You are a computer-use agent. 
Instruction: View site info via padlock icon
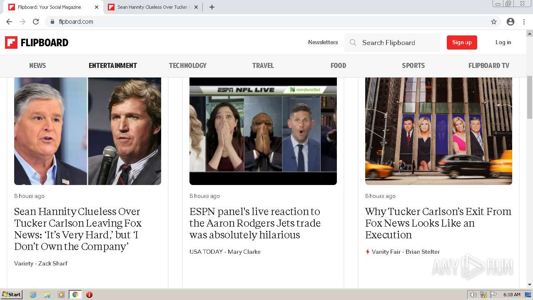coord(52,22)
